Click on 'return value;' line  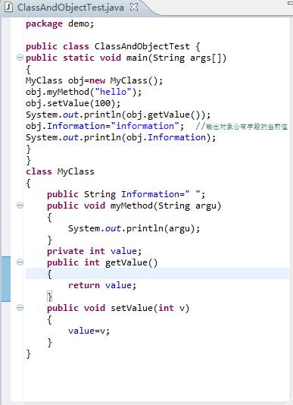pyautogui.click(x=102, y=285)
